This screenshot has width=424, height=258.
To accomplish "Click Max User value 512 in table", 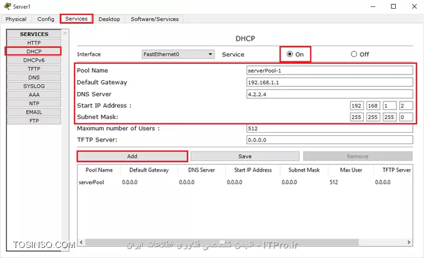I will tap(334, 182).
